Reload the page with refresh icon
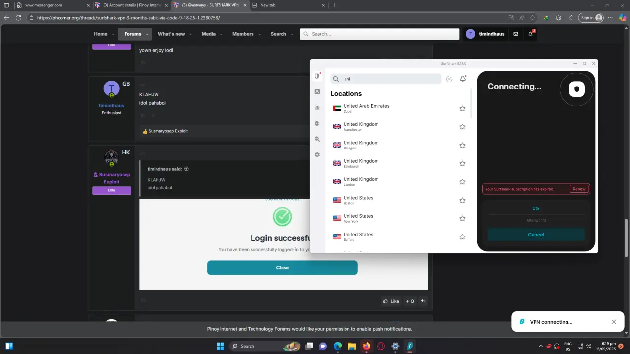This screenshot has height=354, width=630. (x=18, y=17)
